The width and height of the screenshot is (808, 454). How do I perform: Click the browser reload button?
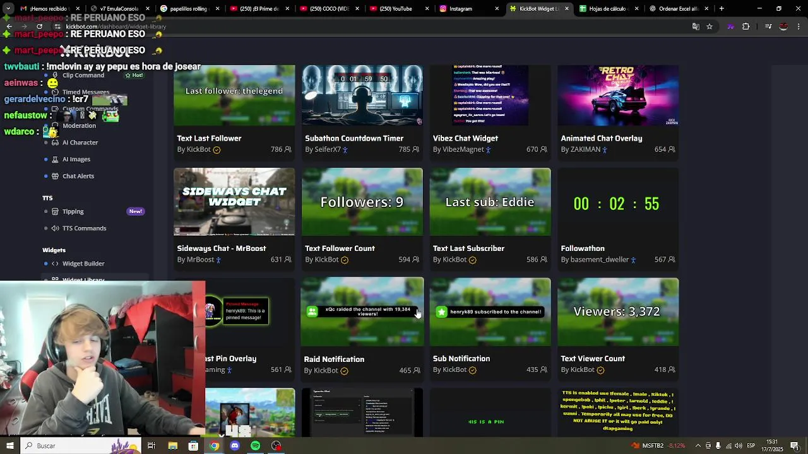click(39, 26)
